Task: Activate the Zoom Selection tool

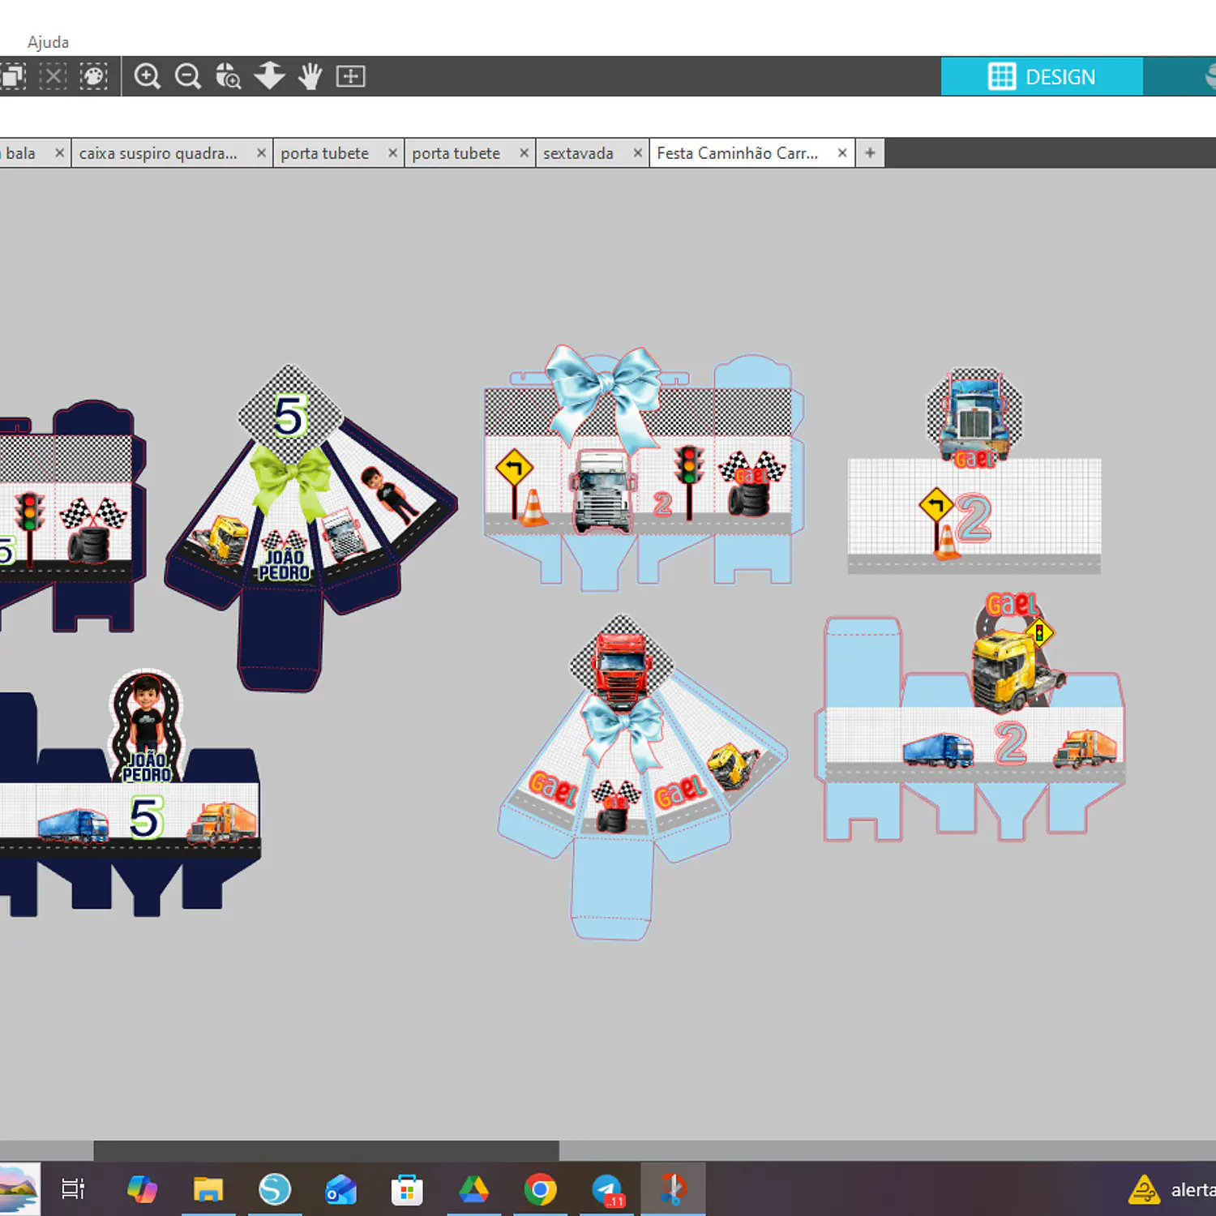Action: pyautogui.click(x=228, y=76)
